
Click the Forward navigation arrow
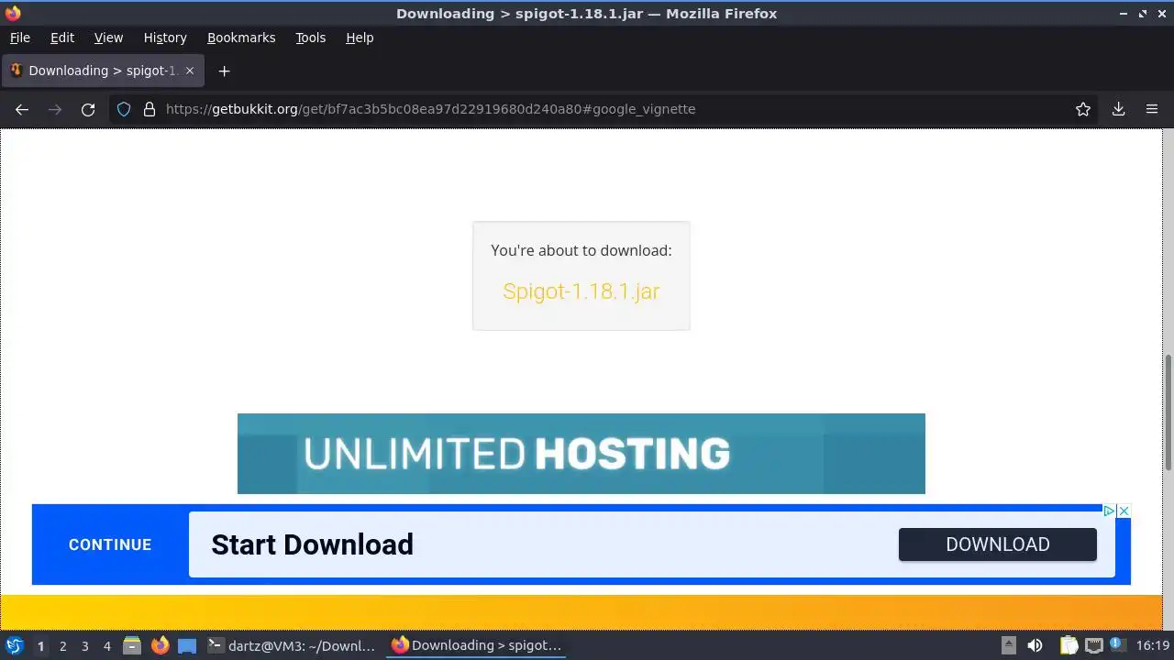(55, 109)
